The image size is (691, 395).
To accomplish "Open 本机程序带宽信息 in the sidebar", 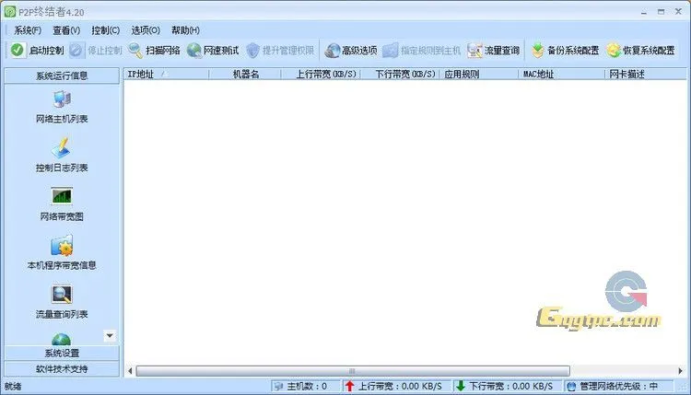I will [x=62, y=253].
